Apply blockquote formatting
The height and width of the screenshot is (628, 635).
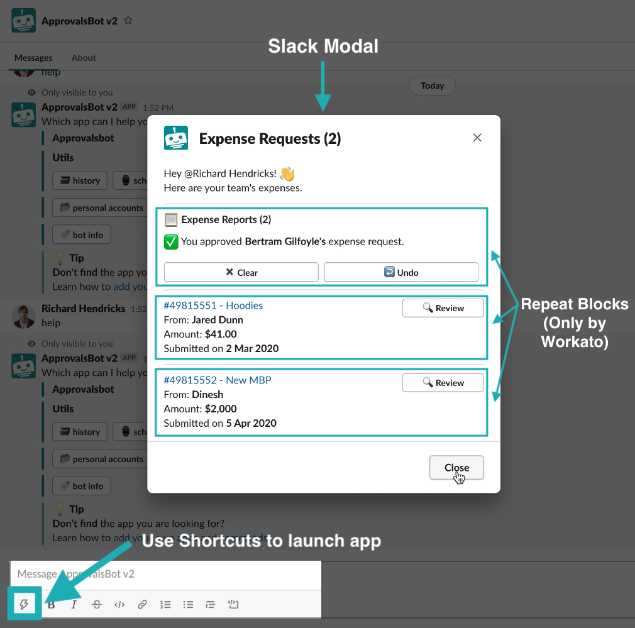point(210,605)
